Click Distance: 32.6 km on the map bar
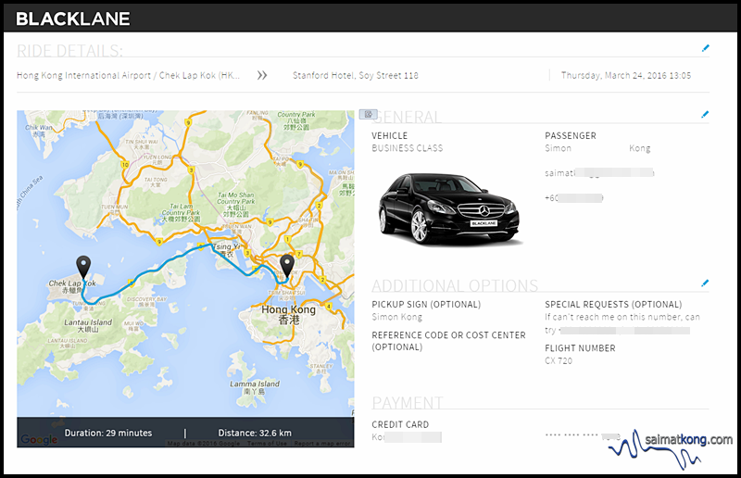Screen dimensions: 741x478 pyautogui.click(x=255, y=433)
